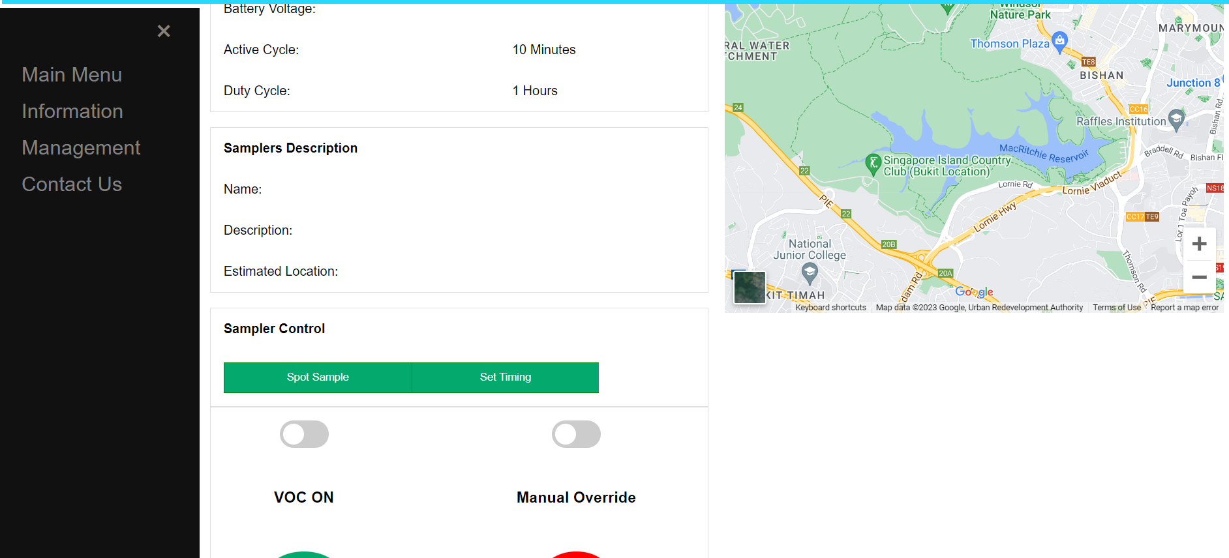Open the Management section

[81, 148]
